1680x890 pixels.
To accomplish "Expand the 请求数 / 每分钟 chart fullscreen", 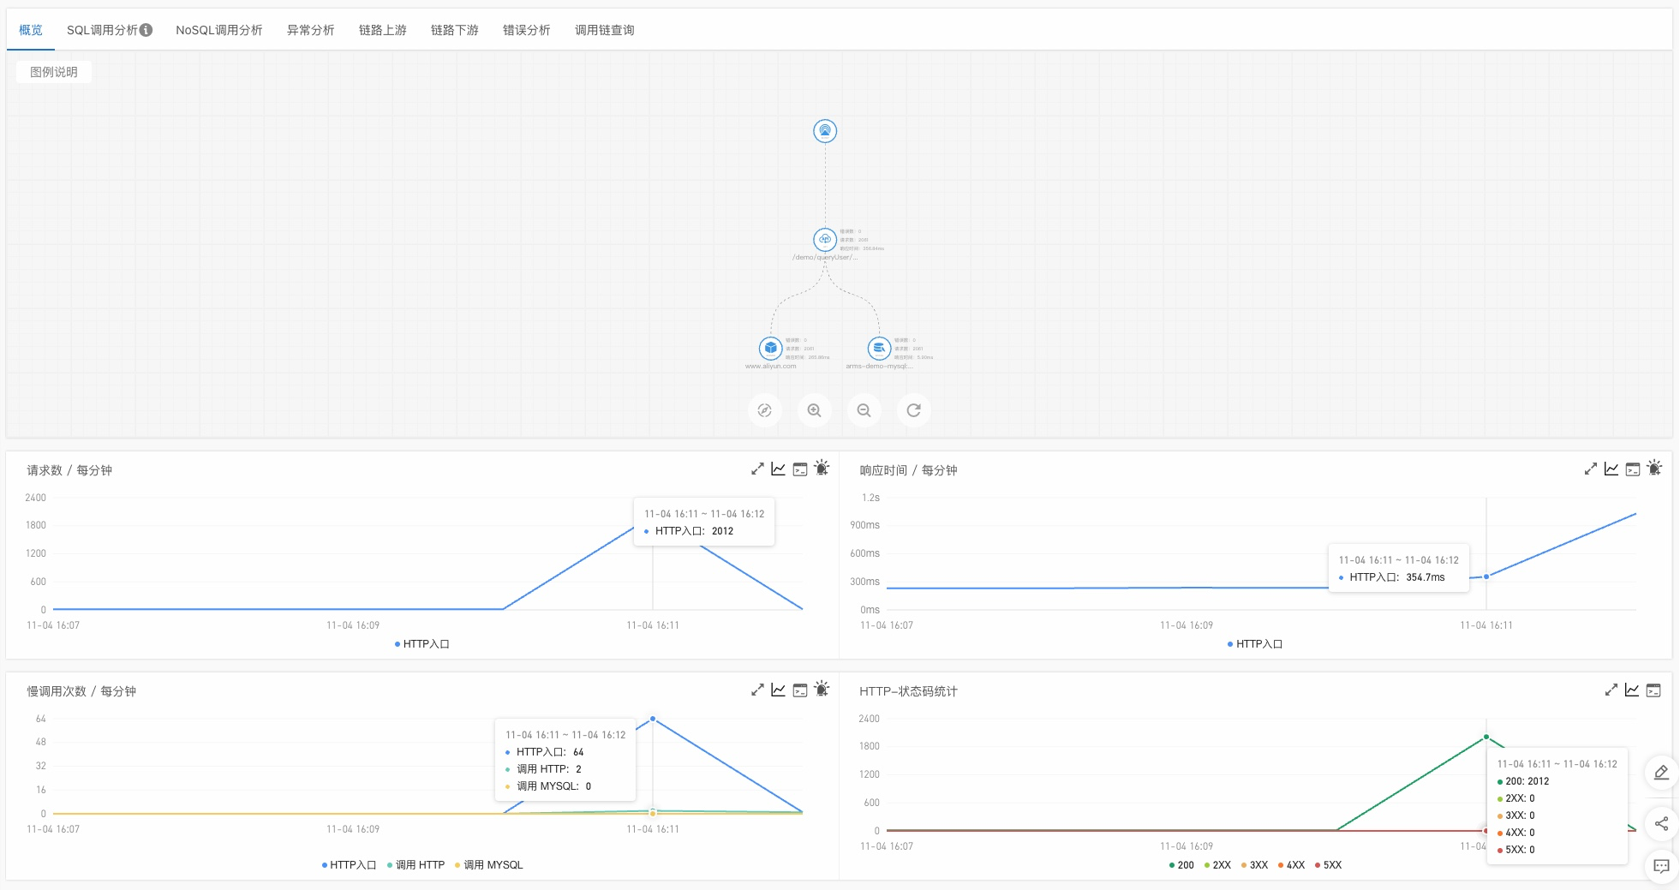I will (757, 469).
